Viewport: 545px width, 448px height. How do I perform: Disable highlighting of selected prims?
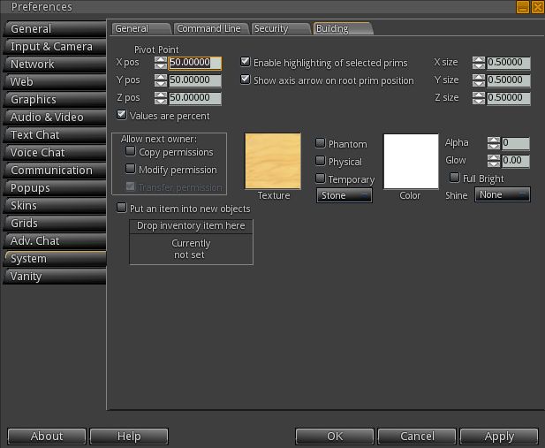coord(246,63)
